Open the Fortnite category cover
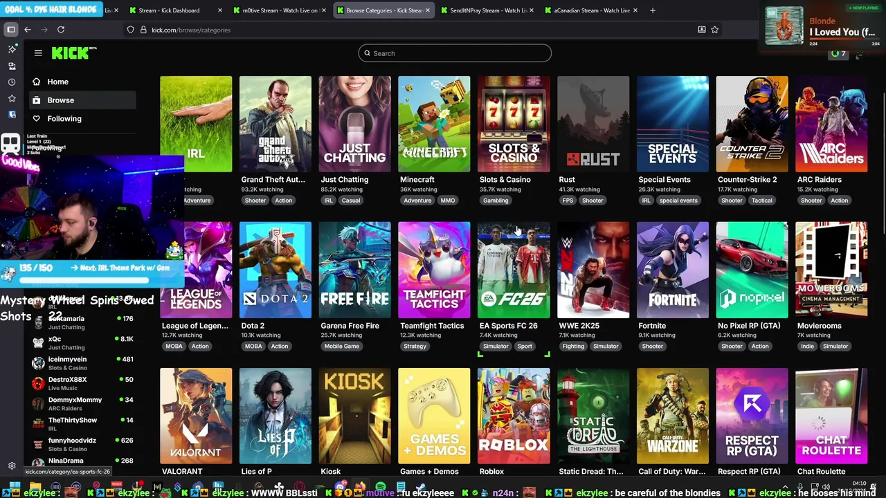This screenshot has height=498, width=886. (673, 270)
